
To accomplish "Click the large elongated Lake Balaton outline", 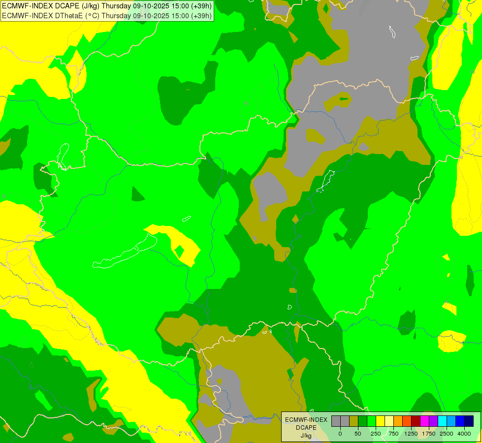I will [x=125, y=252].
